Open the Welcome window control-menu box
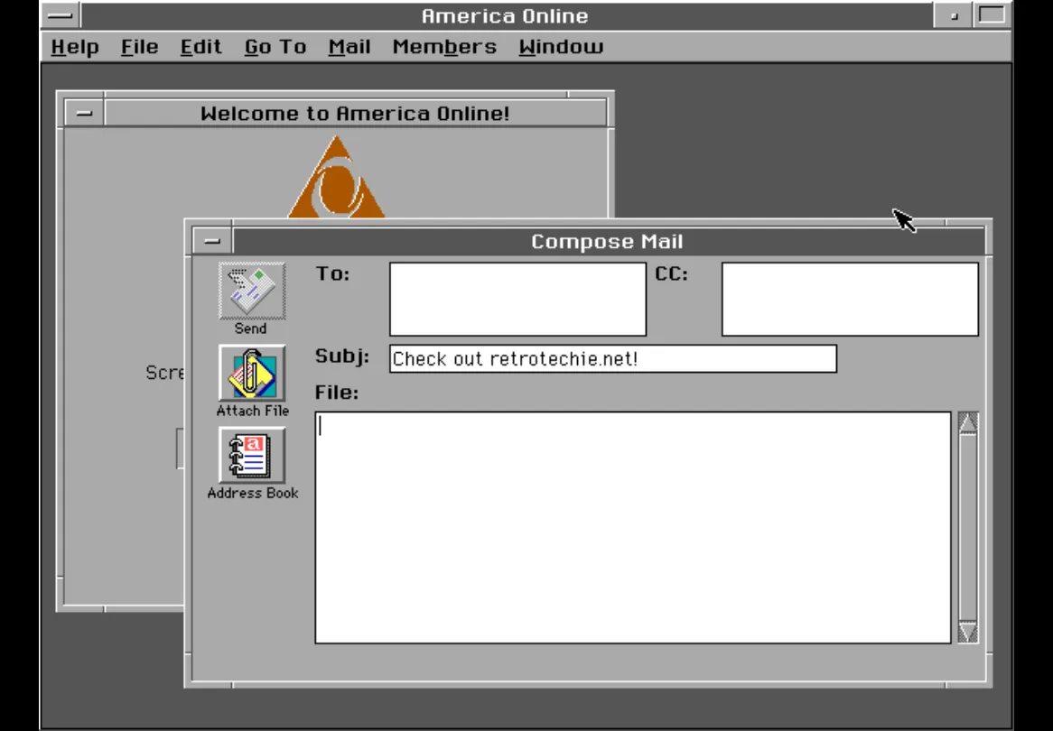This screenshot has width=1053, height=731. [84, 114]
